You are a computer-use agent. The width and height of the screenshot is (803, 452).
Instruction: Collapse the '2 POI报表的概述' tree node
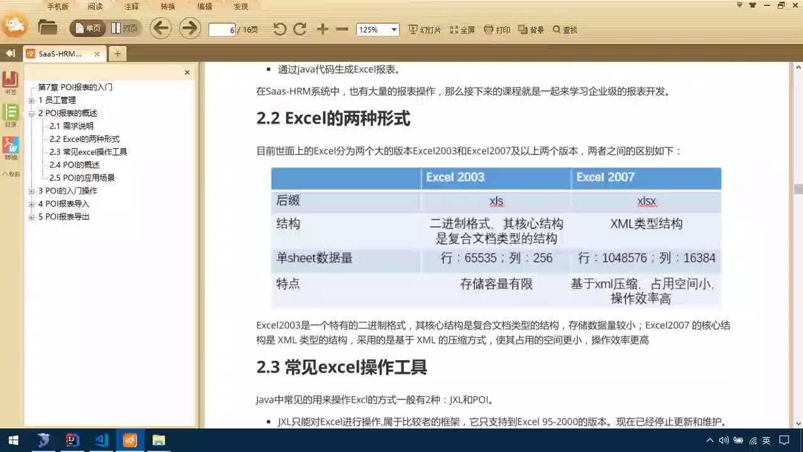pos(31,114)
